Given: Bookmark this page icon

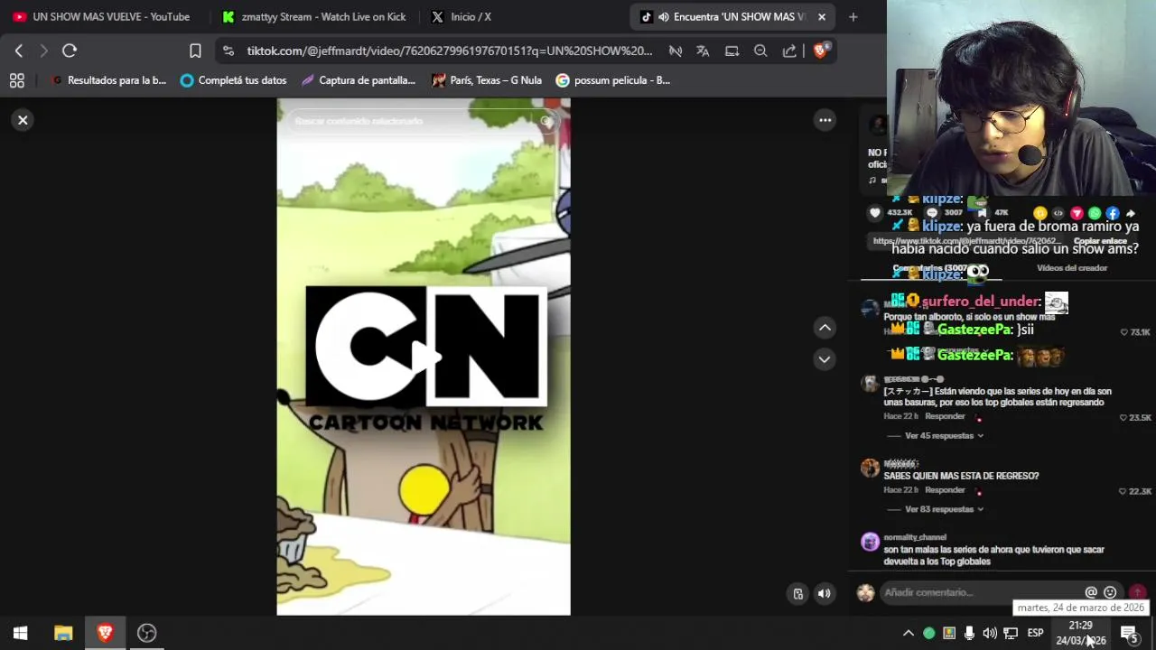Looking at the screenshot, I should click(195, 51).
